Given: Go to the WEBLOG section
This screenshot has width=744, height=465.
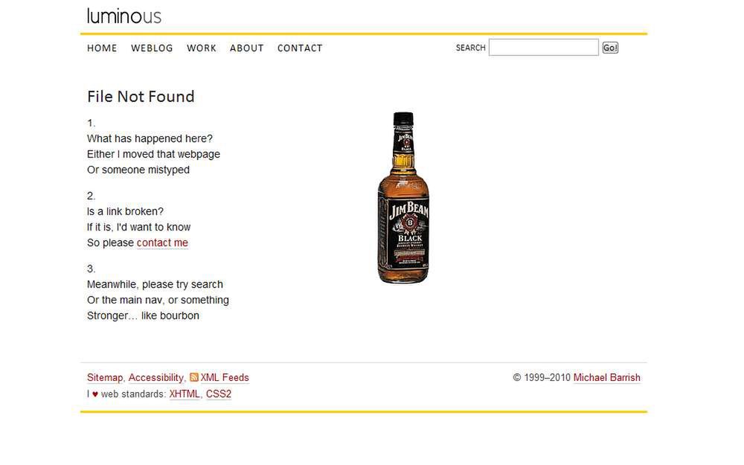Looking at the screenshot, I should click(x=152, y=48).
